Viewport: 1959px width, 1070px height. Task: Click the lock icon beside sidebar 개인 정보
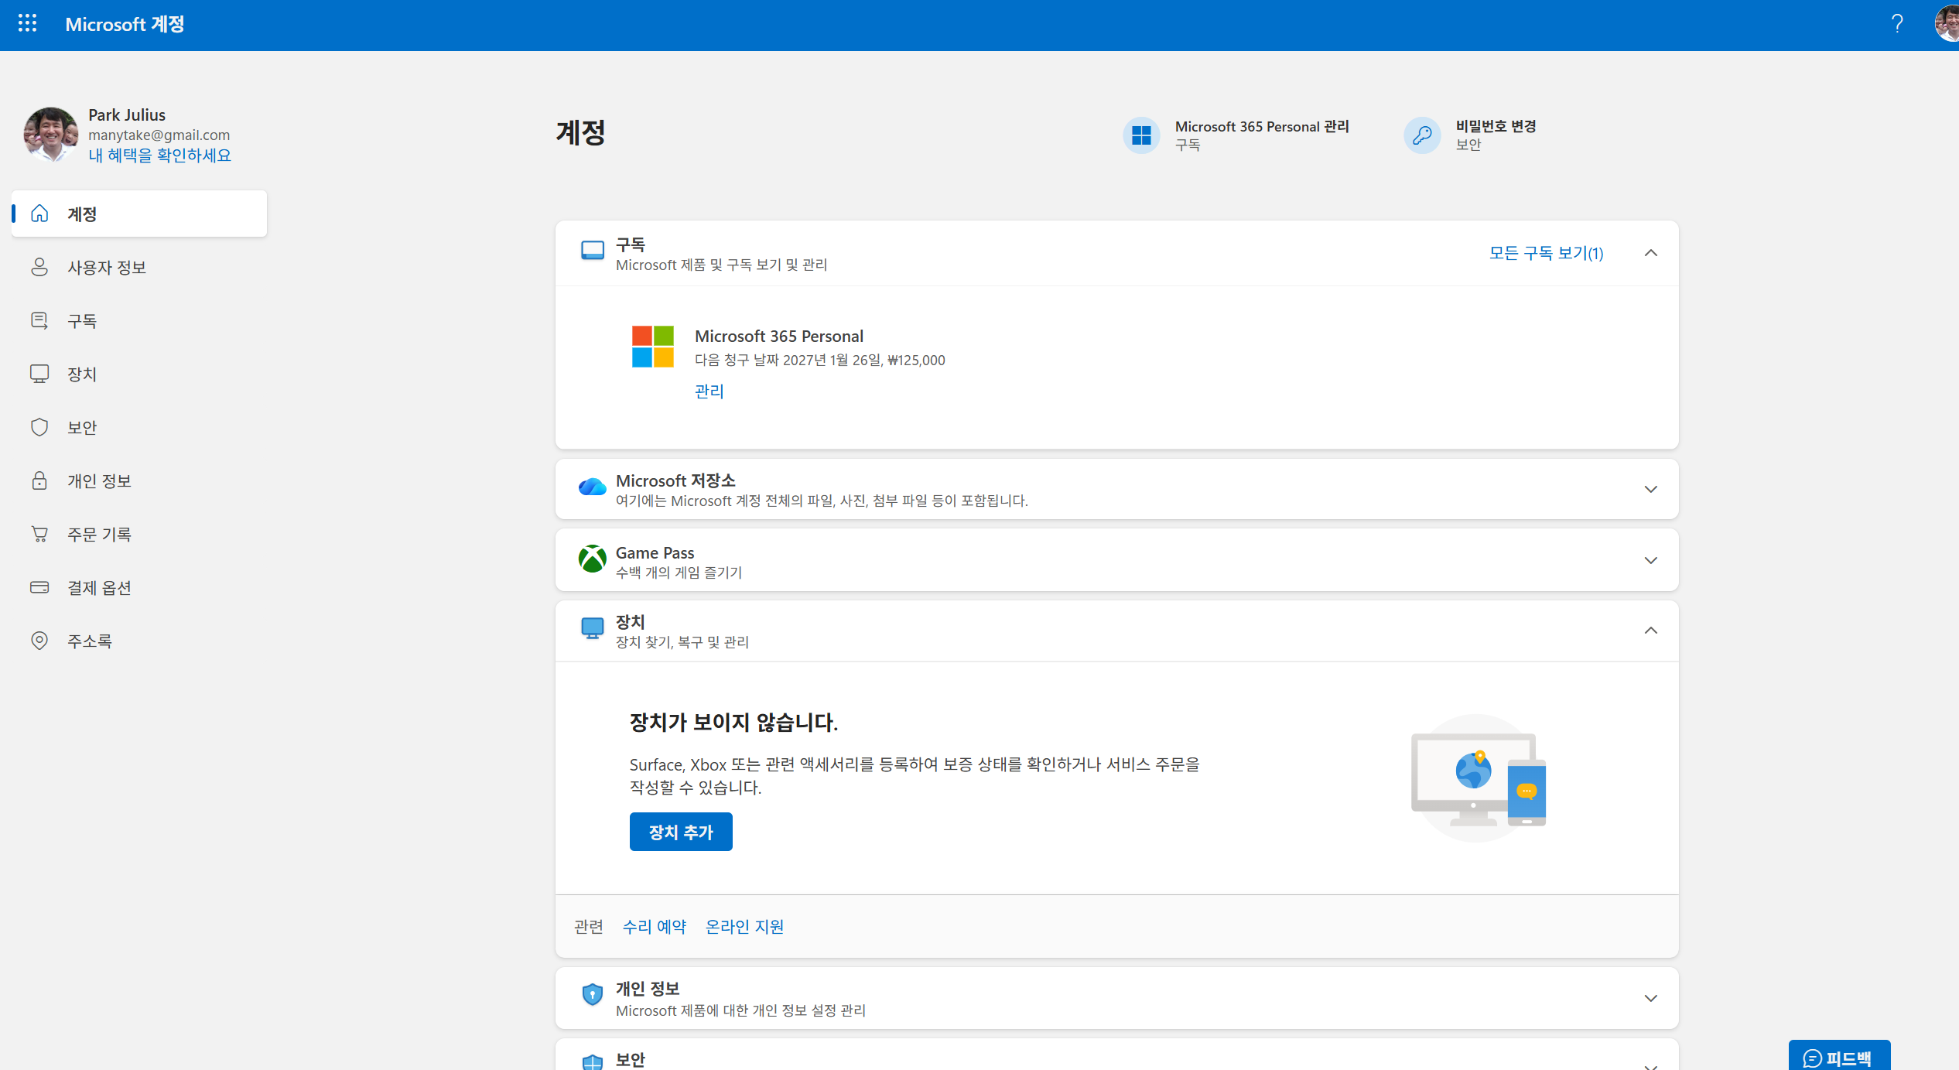39,480
